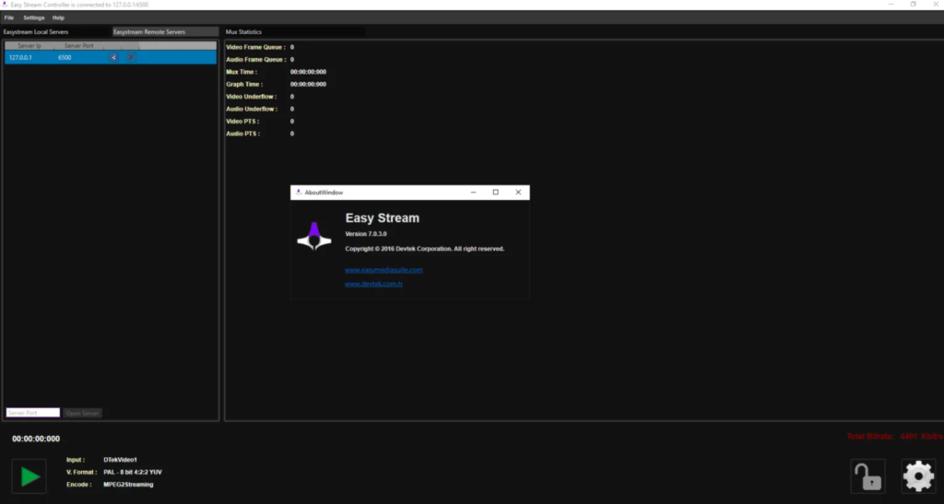Open the www.easymediasuite.com link
Image resolution: width=944 pixels, height=504 pixels.
tap(383, 270)
